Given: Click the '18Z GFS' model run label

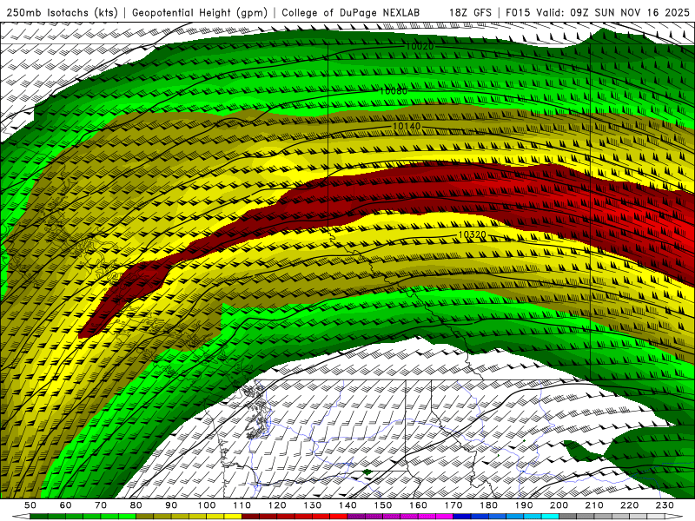Looking at the screenshot, I should pyautogui.click(x=470, y=12).
